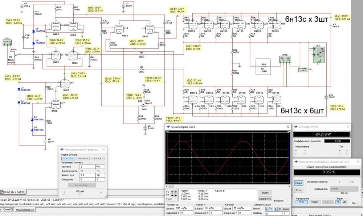363x216 pixels.
Task: Select the square waveform button
Action: point(97,159)
